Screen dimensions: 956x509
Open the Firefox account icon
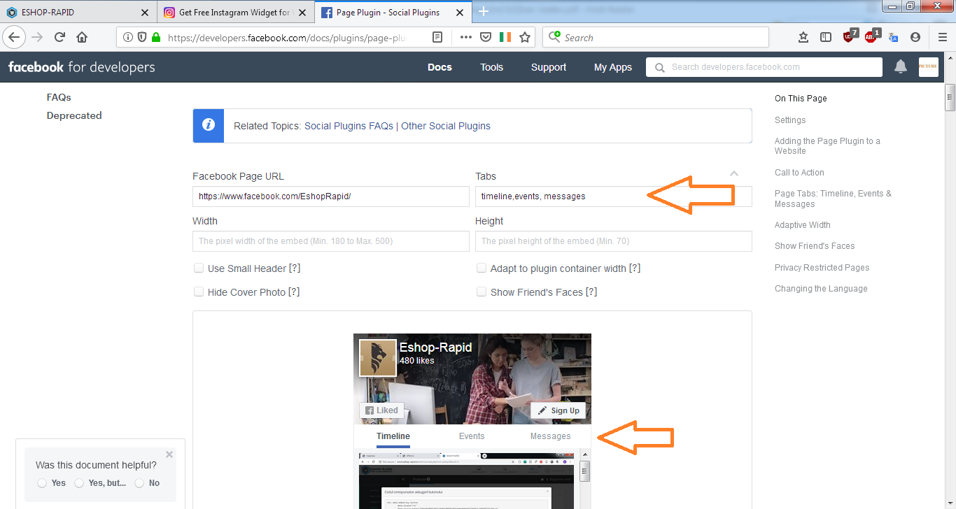915,37
